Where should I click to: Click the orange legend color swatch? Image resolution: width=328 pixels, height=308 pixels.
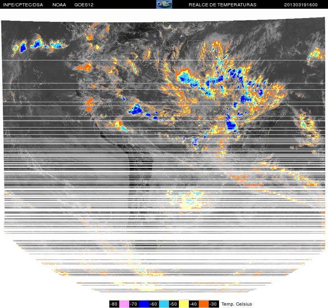point(204,304)
